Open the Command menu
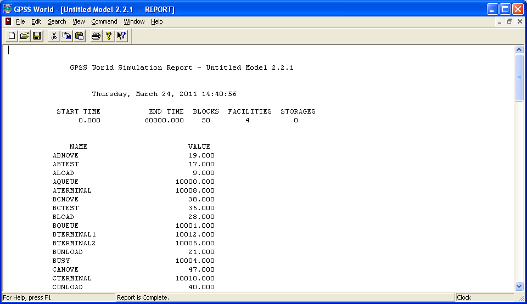 pyautogui.click(x=104, y=21)
